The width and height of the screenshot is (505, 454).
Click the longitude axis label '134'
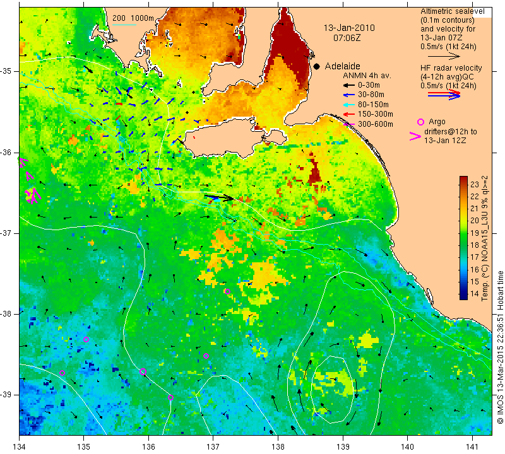click(x=20, y=447)
